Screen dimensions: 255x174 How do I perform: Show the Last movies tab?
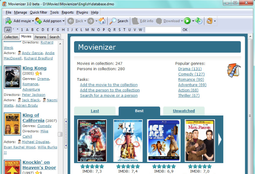click(95, 111)
